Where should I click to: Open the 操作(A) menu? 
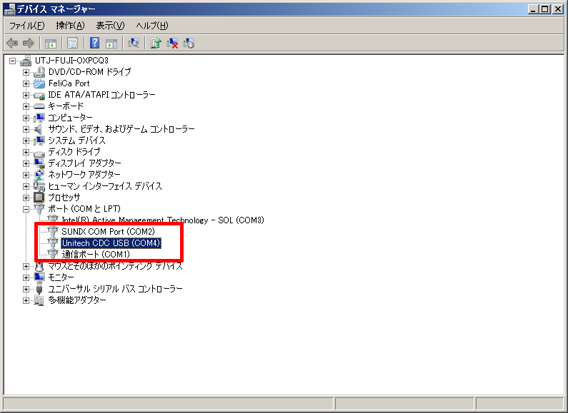(70, 26)
